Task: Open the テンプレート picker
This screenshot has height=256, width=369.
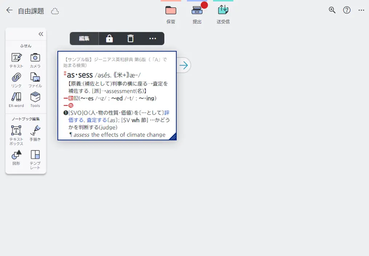Action: click(35, 157)
